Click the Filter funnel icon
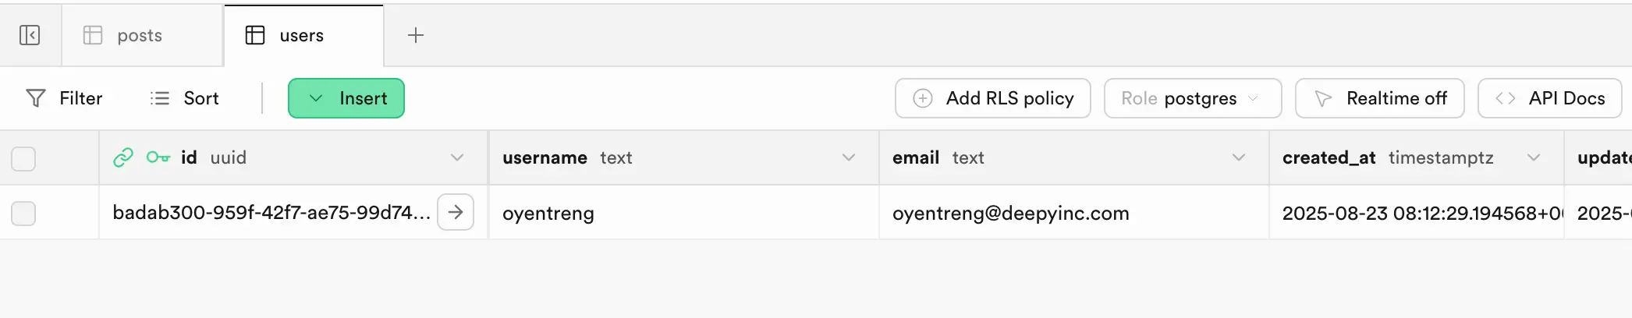Image resolution: width=1632 pixels, height=318 pixels. pyautogui.click(x=36, y=98)
